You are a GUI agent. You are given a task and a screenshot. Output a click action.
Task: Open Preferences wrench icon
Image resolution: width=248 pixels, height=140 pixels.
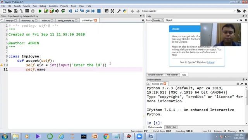point(119,11)
